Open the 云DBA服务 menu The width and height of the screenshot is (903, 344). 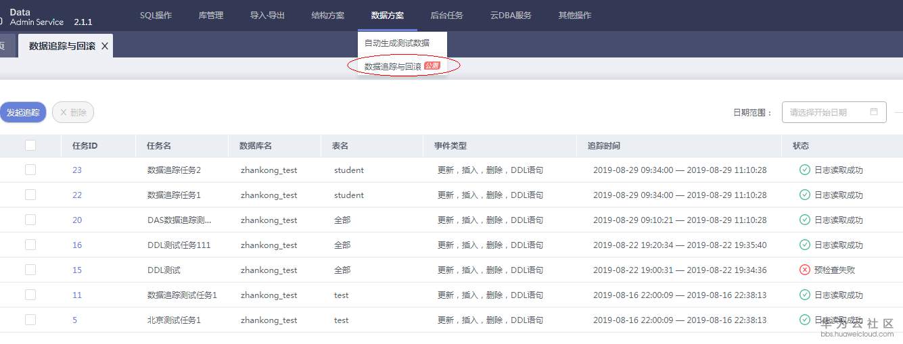click(511, 15)
